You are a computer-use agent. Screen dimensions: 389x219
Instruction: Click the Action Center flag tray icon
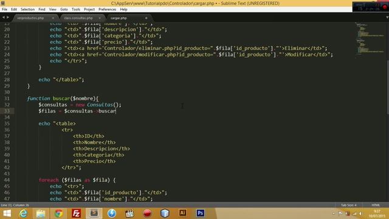tap(340, 214)
